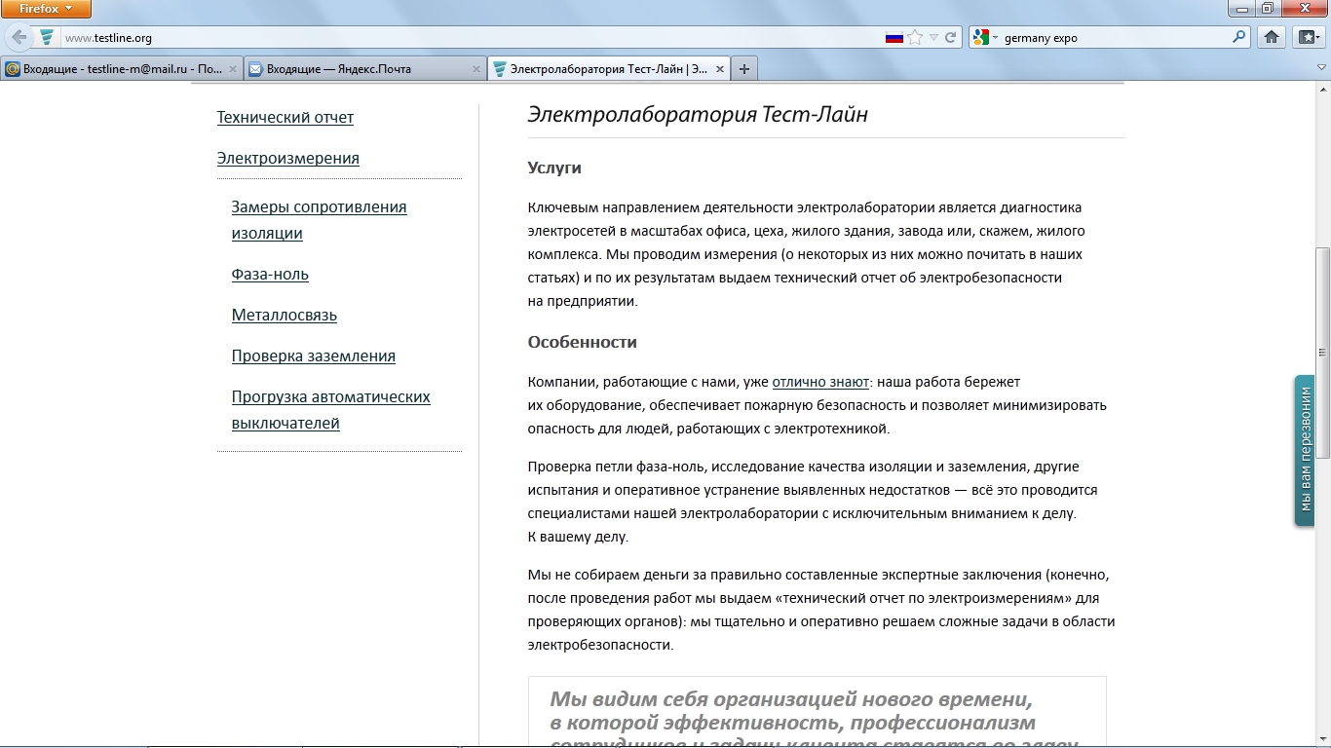This screenshot has width=1331, height=748.
Task: Click the Электролаборатория Тест-Лайн page title
Action: point(698,114)
